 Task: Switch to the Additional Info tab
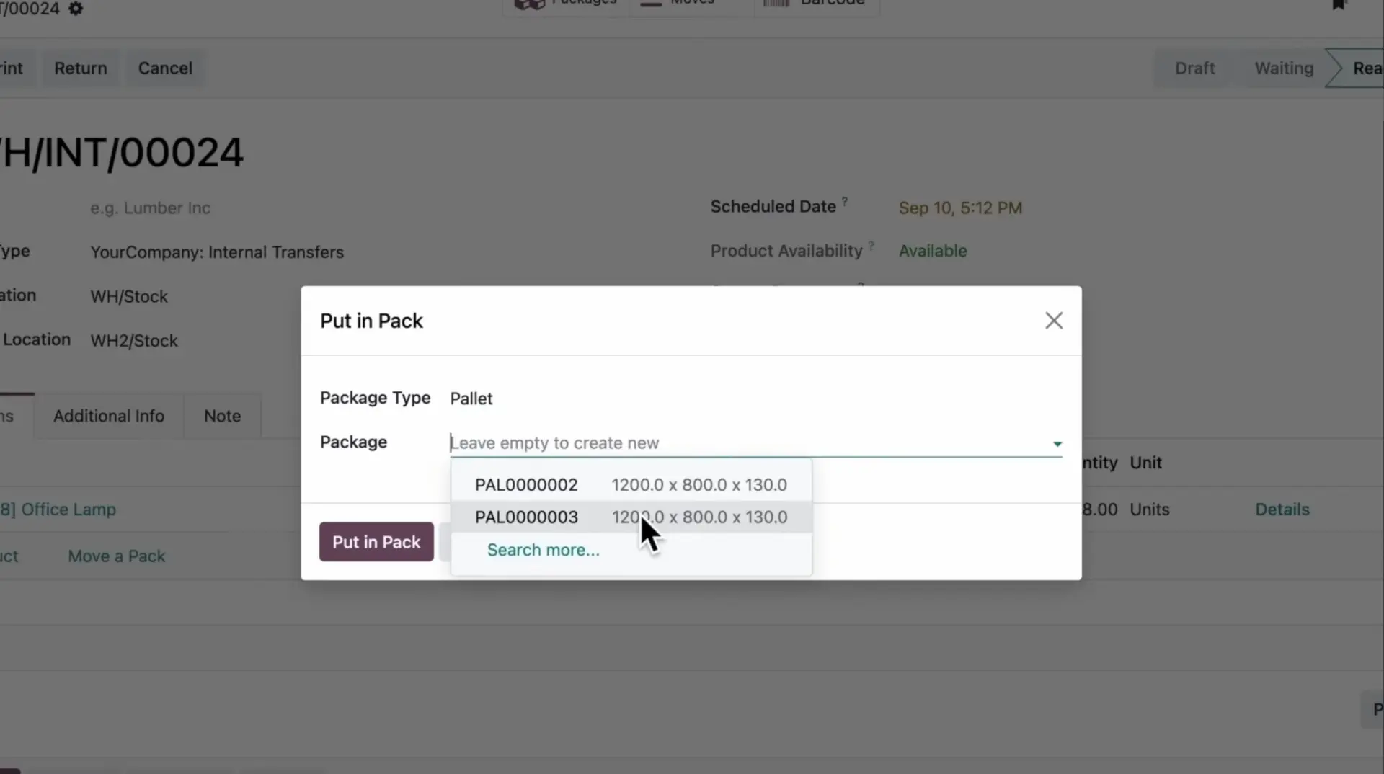pos(109,417)
